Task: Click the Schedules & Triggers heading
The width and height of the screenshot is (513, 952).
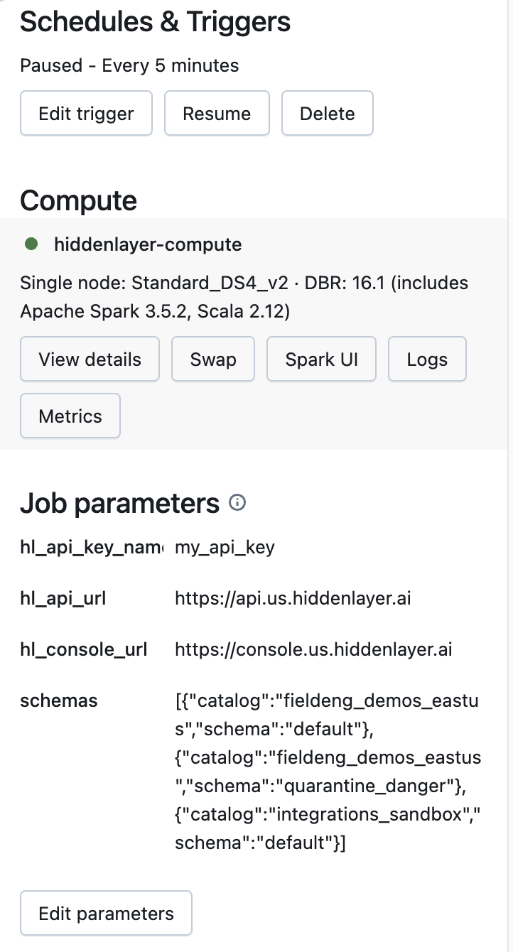Action: pyautogui.click(x=155, y=21)
